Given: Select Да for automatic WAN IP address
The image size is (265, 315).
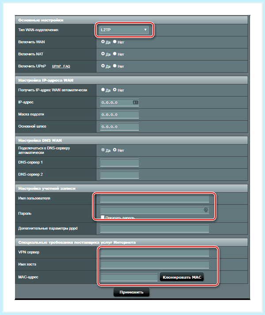Looking at the screenshot, I should pyautogui.click(x=103, y=90).
